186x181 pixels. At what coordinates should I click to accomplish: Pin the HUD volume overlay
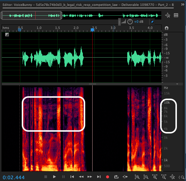tap(152, 22)
